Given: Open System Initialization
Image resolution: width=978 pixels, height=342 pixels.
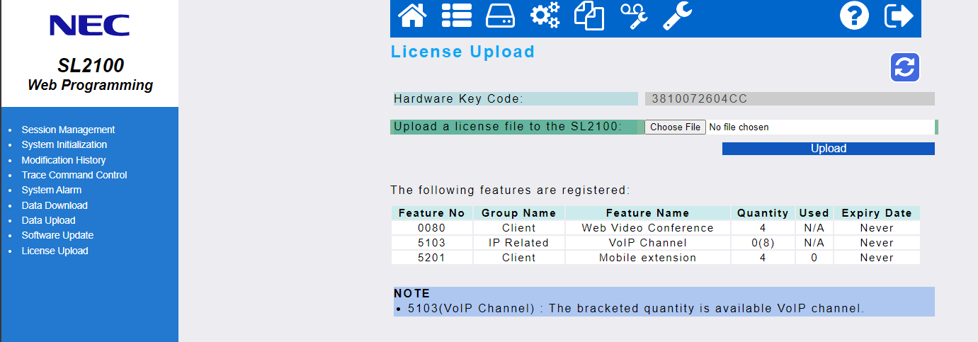Looking at the screenshot, I should (x=64, y=144).
